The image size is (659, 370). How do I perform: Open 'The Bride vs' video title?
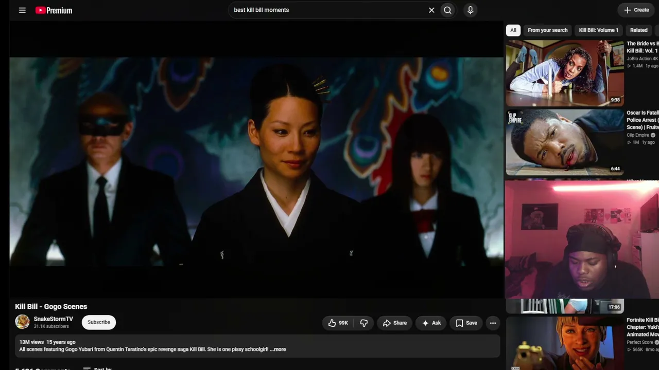pyautogui.click(x=643, y=47)
